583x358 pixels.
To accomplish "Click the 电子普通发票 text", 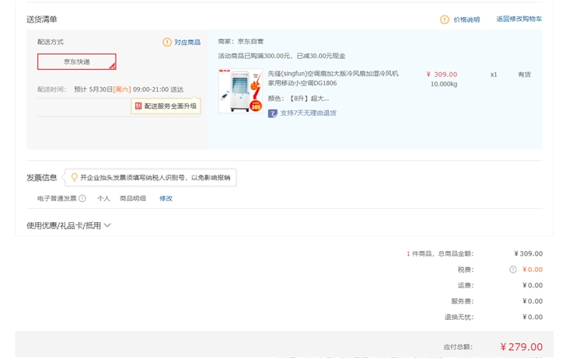I will [x=57, y=198].
